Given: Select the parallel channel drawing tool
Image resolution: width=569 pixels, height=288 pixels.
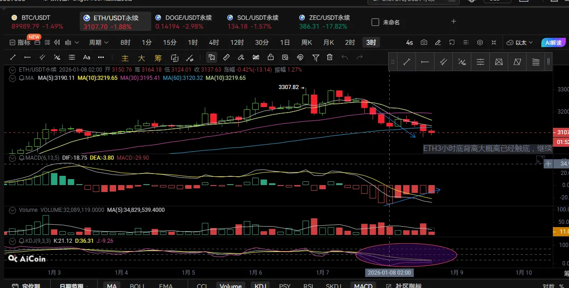Looking at the screenshot, I should click(x=42, y=58).
